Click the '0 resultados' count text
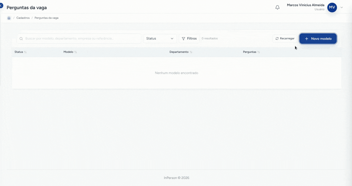This screenshot has width=352, height=186. pos(210,39)
